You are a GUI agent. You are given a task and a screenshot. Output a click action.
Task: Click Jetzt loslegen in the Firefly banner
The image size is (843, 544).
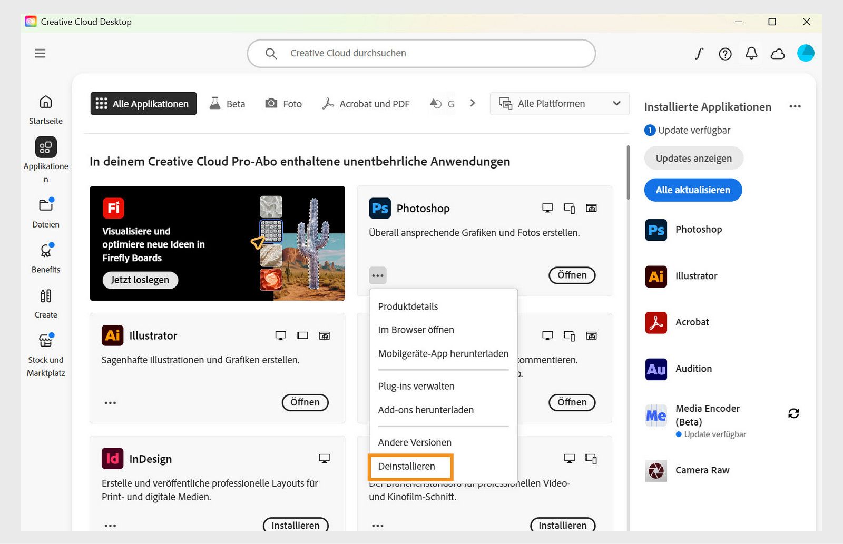(140, 280)
